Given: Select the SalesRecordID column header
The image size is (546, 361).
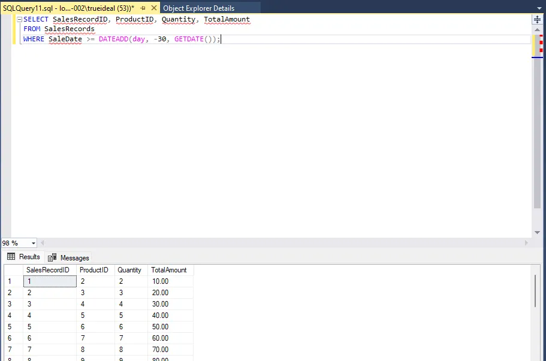Looking at the screenshot, I should pyautogui.click(x=48, y=270).
